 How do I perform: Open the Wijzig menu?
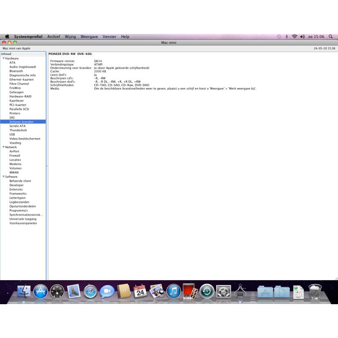pos(70,37)
